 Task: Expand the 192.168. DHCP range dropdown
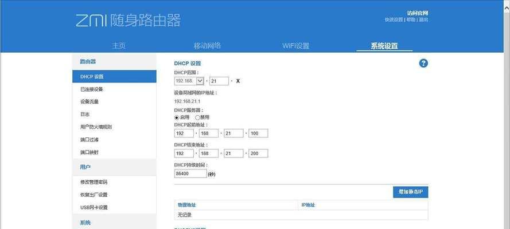[200, 81]
